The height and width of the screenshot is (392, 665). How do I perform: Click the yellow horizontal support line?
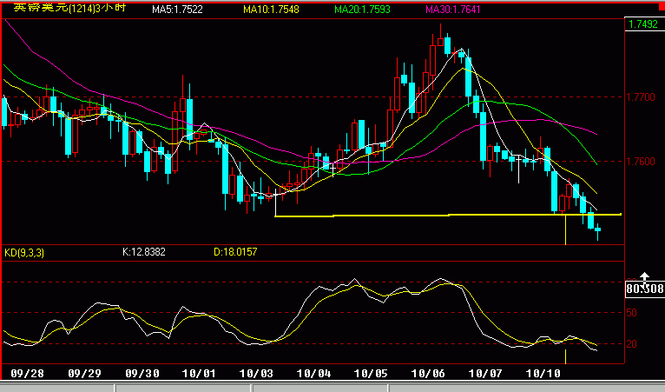coord(448,216)
